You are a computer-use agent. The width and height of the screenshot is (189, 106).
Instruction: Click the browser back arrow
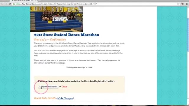point(2,4)
